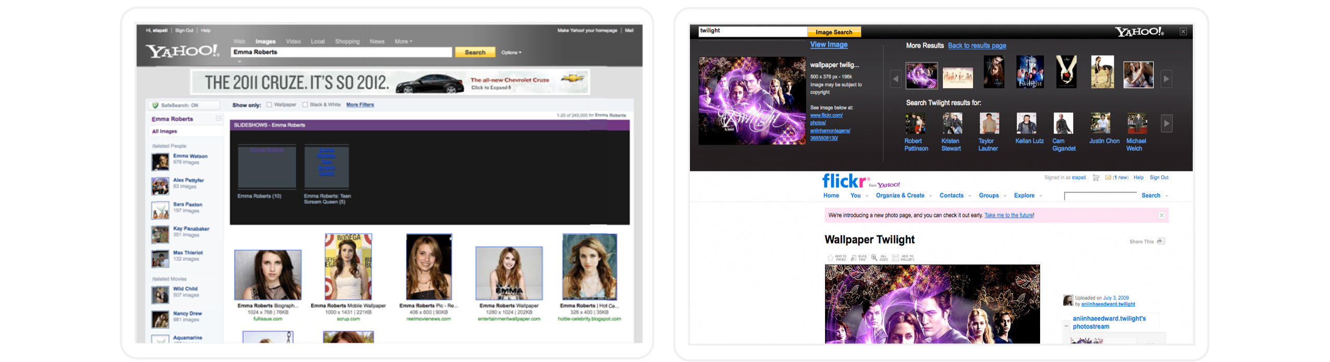Click the Yahoo! logo in image viewer bar
Viewport: 1330px width, 362px height.
[1139, 32]
